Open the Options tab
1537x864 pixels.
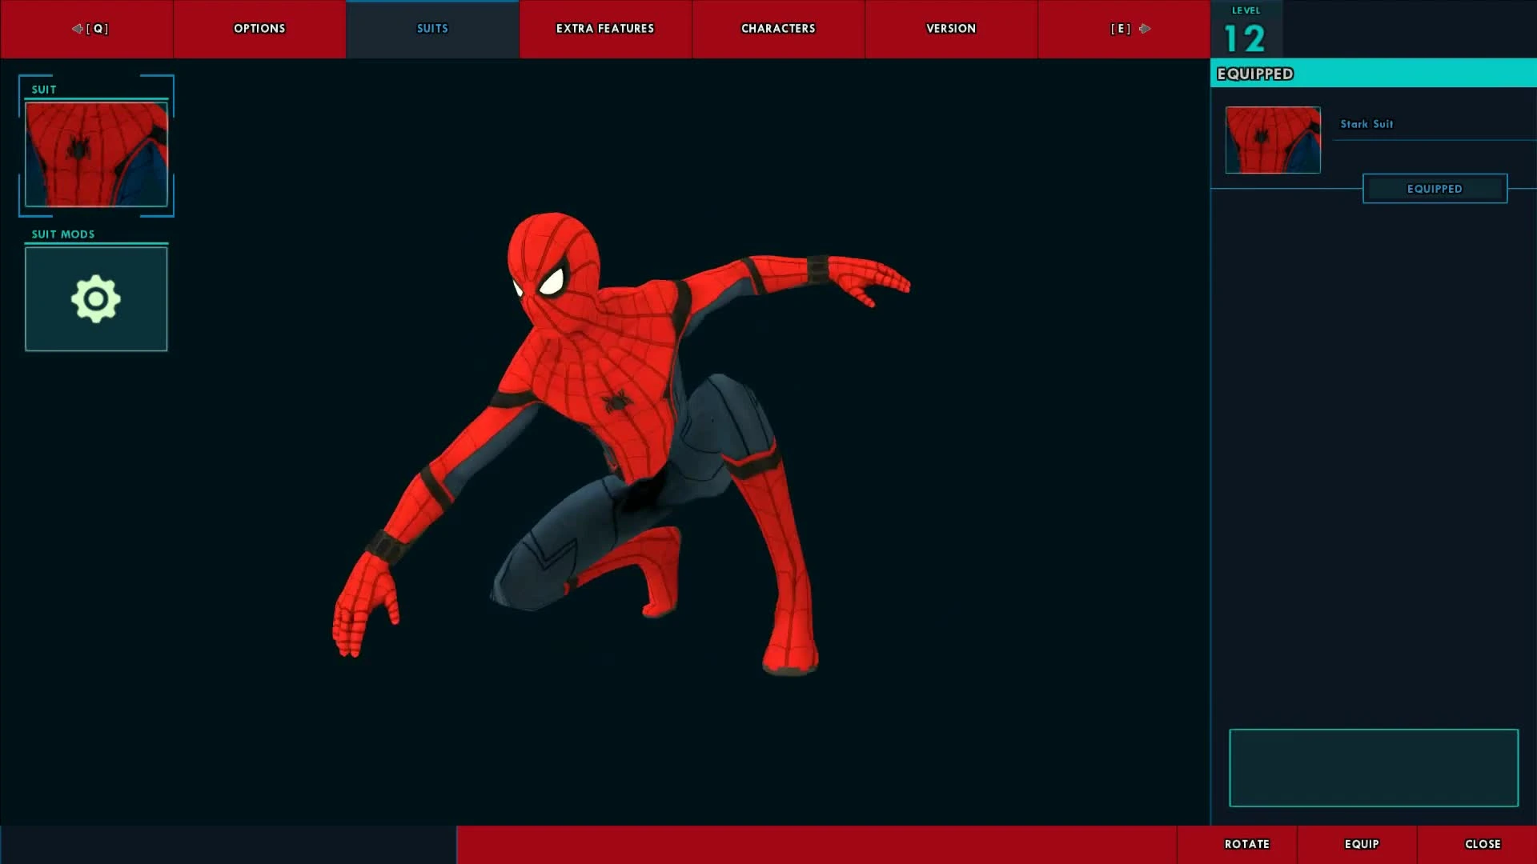tap(259, 29)
